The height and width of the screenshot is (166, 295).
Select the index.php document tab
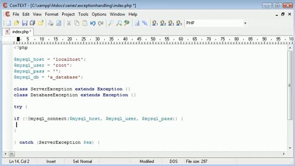pos(18,32)
